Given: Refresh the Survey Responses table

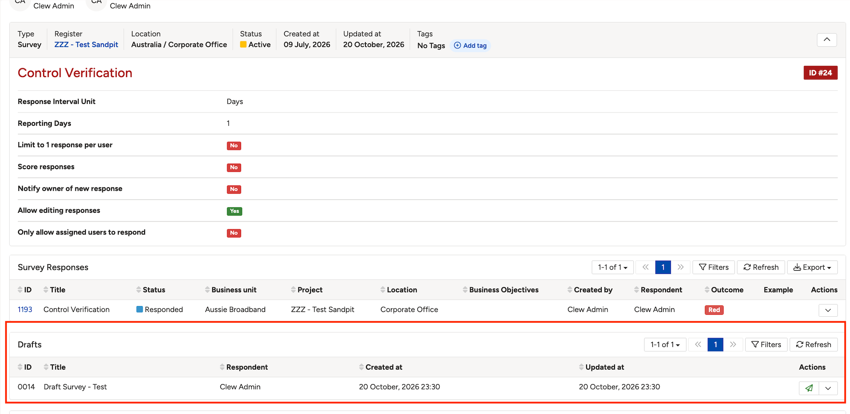Looking at the screenshot, I should (761, 267).
